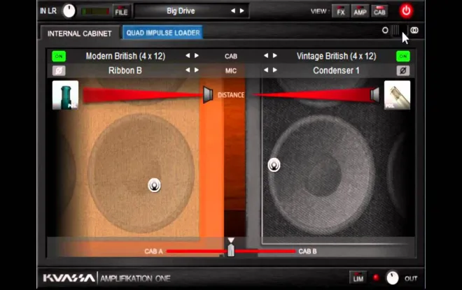Select next cabinet for Modern British
Screen dimensions: 462x290
click(x=197, y=56)
